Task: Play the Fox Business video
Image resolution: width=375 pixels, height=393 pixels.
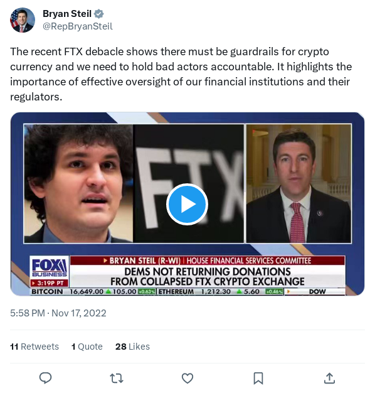Action: [187, 204]
